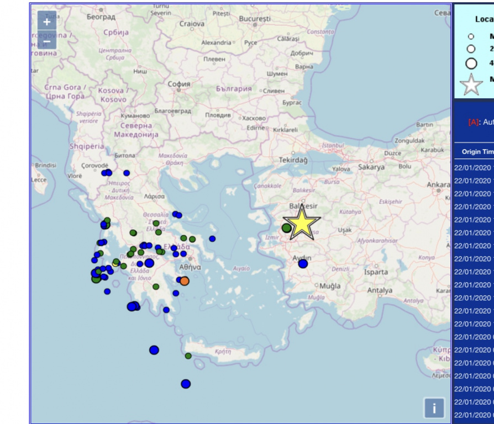Click the white star in the legend
The width and height of the screenshot is (494, 424).
(471, 85)
